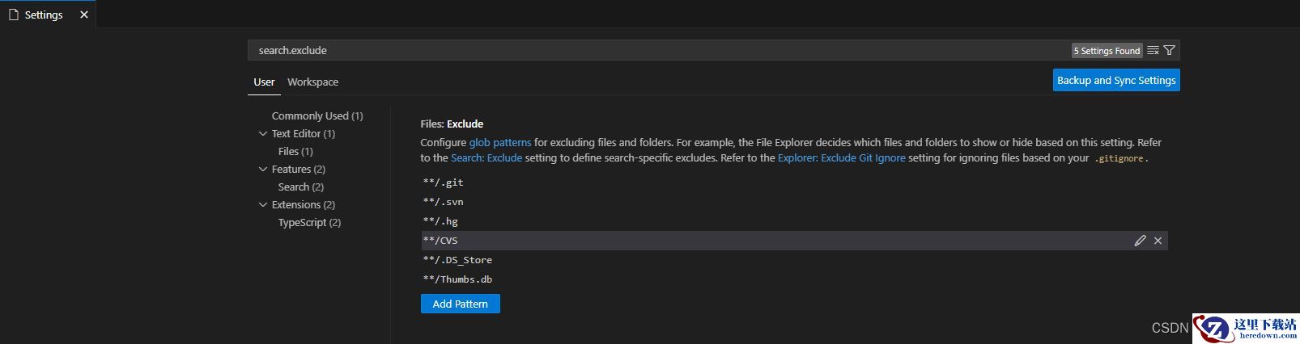Select the User settings tab
This screenshot has height=344, width=1300.
pos(264,82)
